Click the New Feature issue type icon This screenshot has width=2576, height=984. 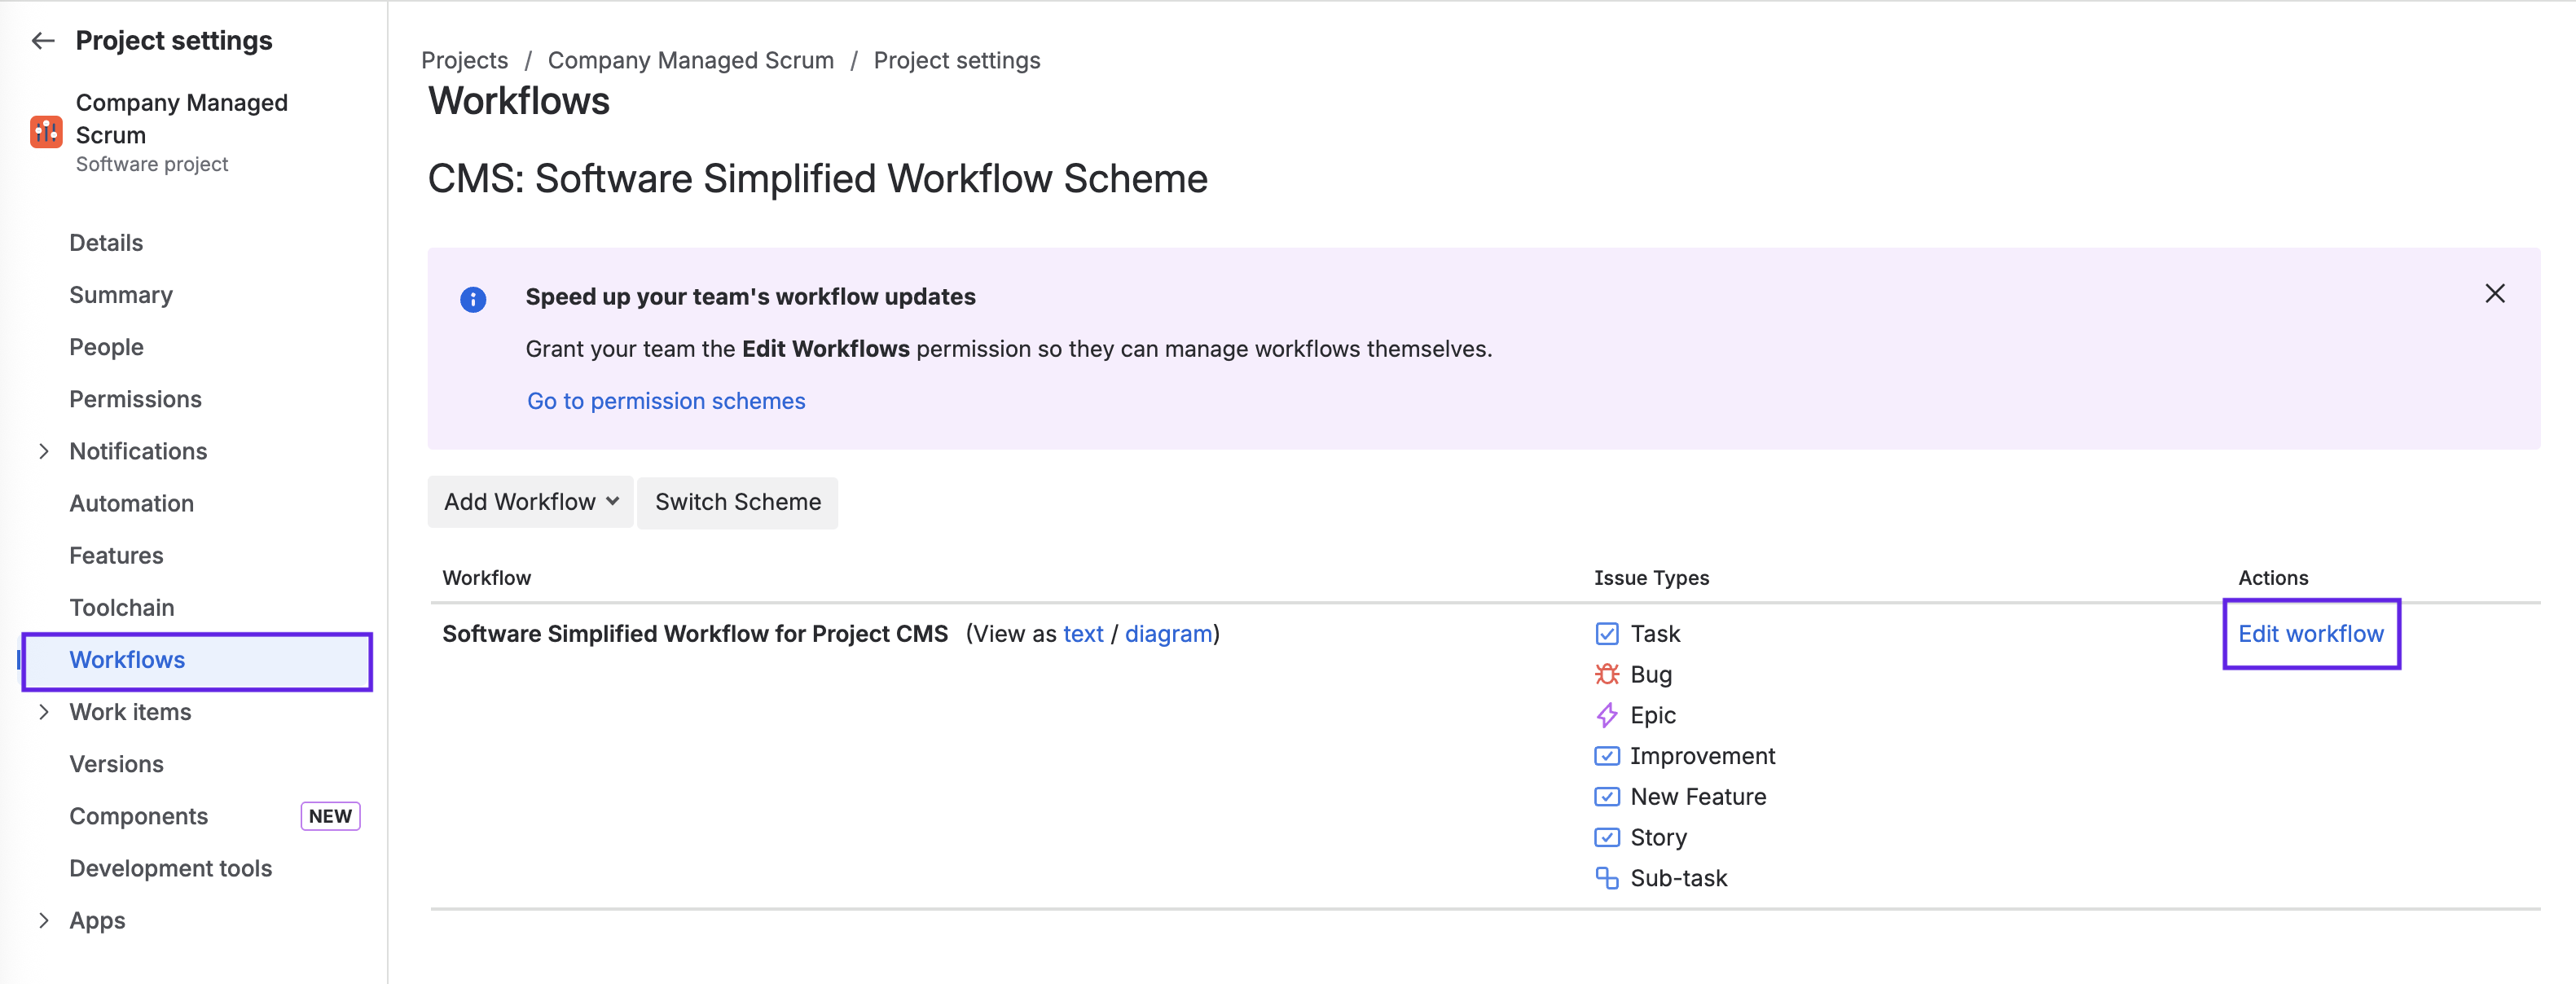coord(1607,796)
